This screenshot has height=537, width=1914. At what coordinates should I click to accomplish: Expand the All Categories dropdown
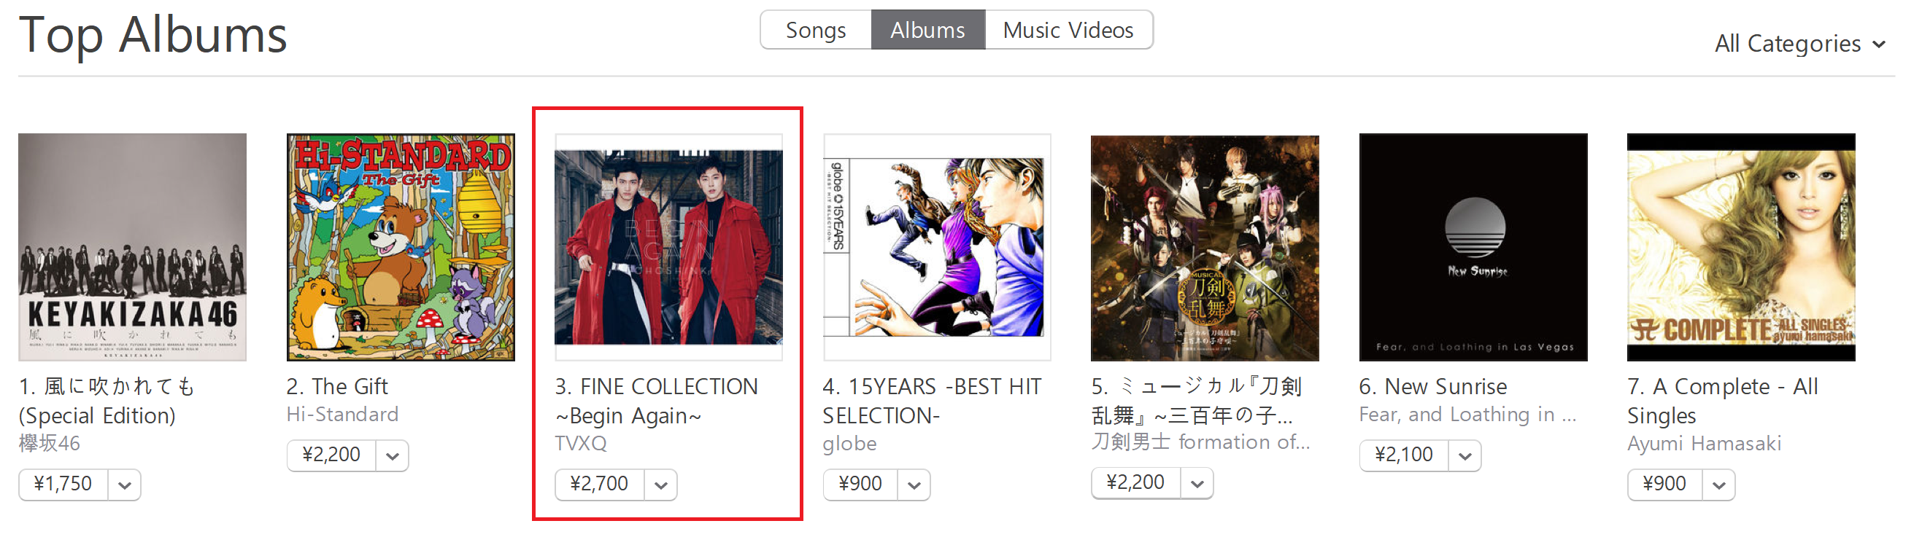tap(1799, 44)
